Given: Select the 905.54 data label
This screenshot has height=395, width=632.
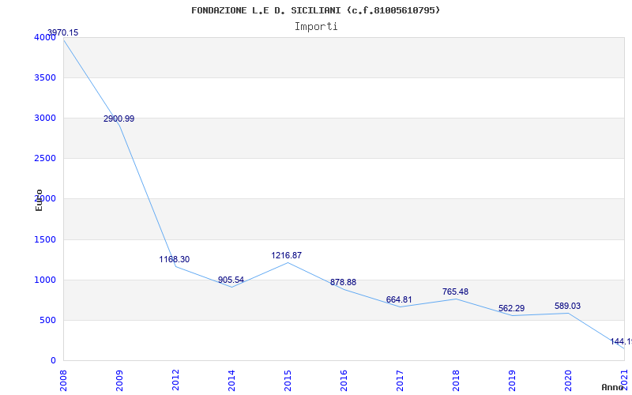Looking at the screenshot, I should 231,280.
